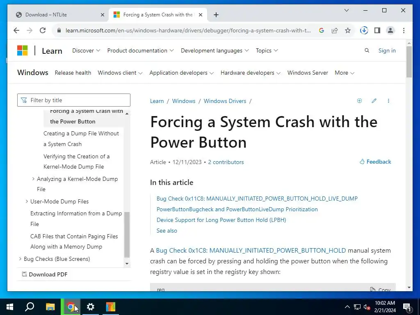Click the Feedback button
This screenshot has height=315, width=420.
(x=375, y=162)
